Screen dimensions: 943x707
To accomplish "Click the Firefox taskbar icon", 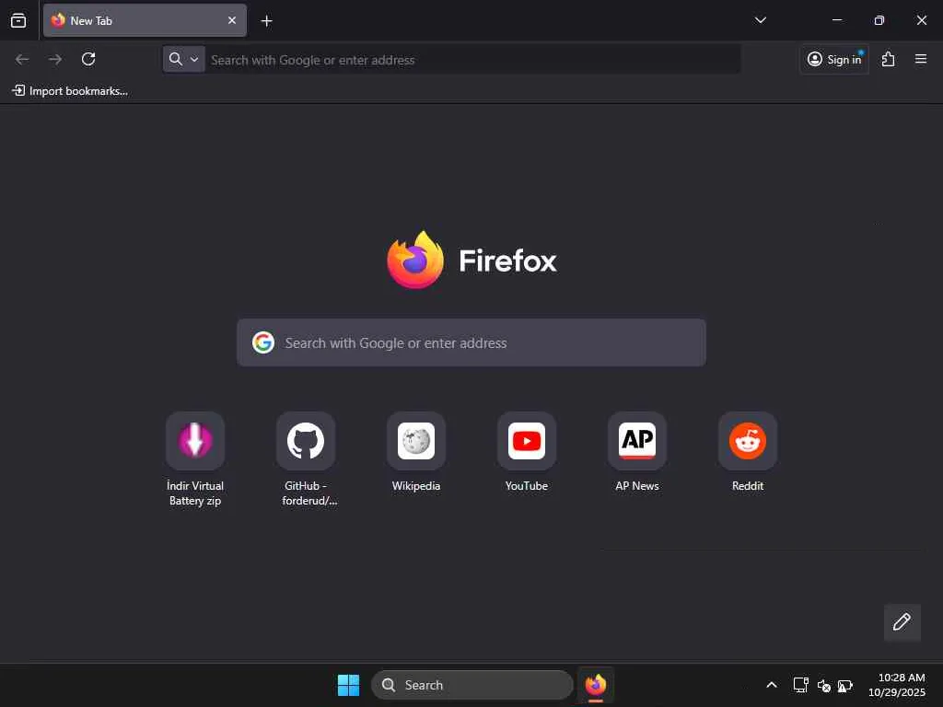I will click(x=596, y=685).
